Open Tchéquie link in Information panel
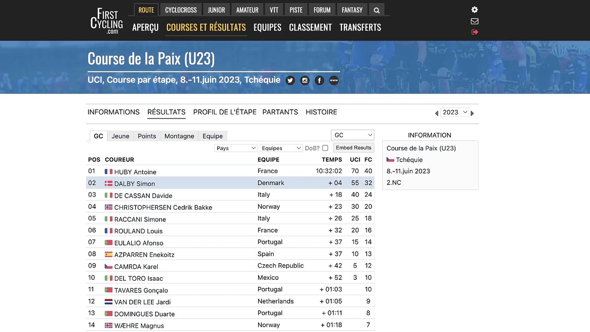The height and width of the screenshot is (332, 590). point(409,160)
